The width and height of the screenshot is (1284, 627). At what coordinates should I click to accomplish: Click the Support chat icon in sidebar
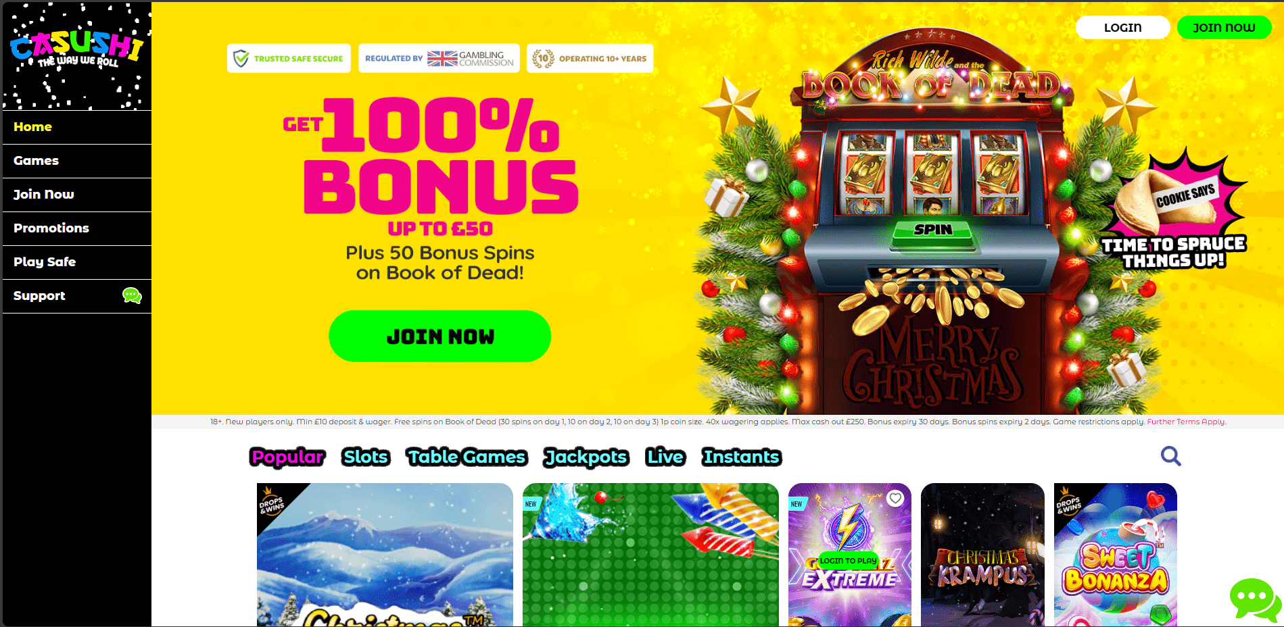[132, 295]
